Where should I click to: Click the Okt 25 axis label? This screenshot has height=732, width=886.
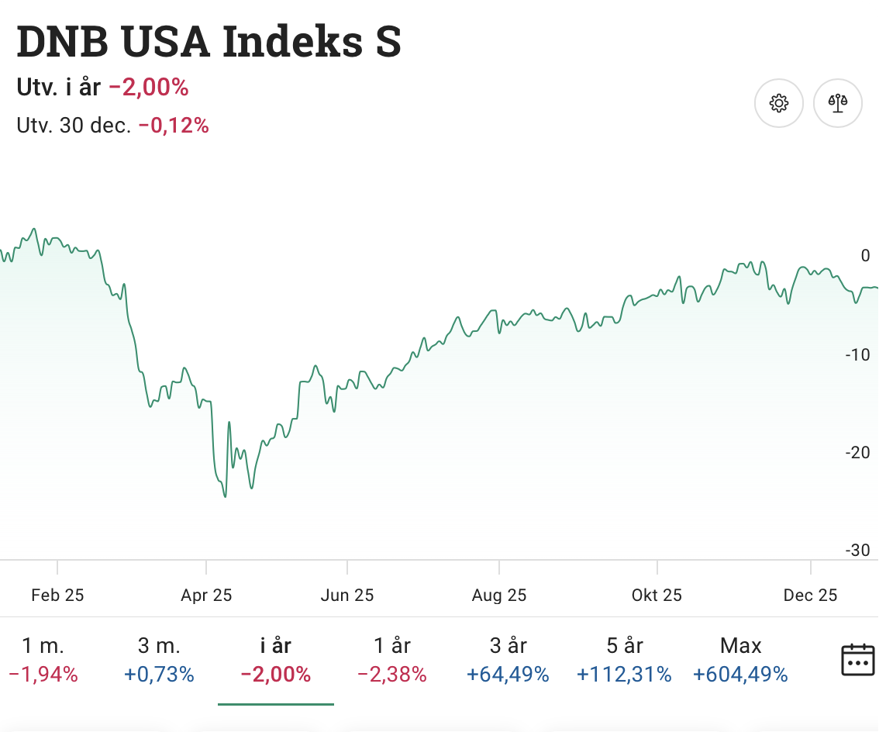[657, 596]
